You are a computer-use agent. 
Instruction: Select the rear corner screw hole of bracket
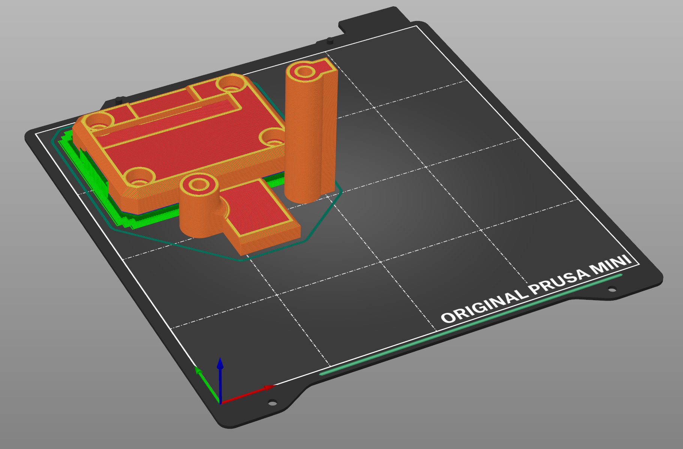pyautogui.click(x=231, y=84)
